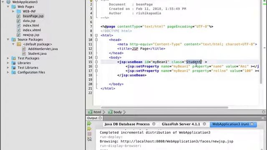
Task: Fold the html tag block on line 9
Action: pyautogui.click(x=96, y=35)
